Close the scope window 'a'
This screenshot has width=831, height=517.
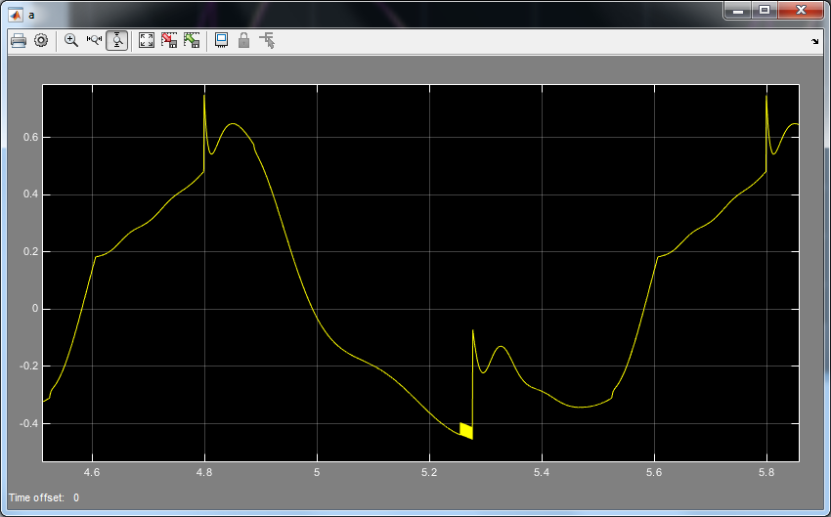click(801, 10)
